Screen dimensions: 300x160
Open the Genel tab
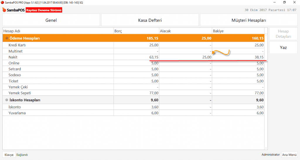click(51, 20)
